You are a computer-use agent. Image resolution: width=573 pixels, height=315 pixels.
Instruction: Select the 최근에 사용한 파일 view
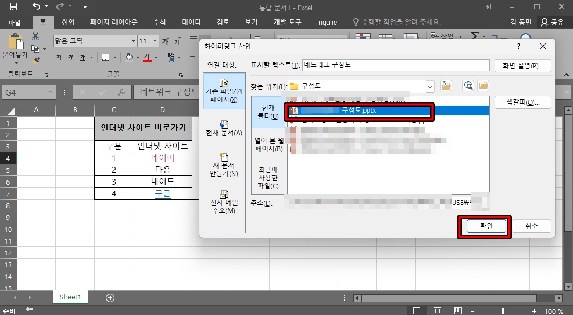click(268, 178)
